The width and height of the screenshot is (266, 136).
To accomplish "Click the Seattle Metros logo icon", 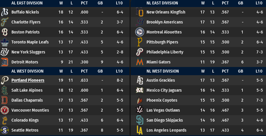I will (5, 130).
